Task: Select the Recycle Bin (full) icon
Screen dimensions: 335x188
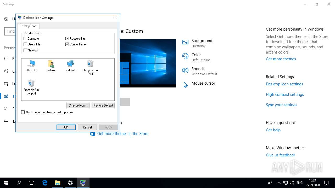Action: point(90,67)
